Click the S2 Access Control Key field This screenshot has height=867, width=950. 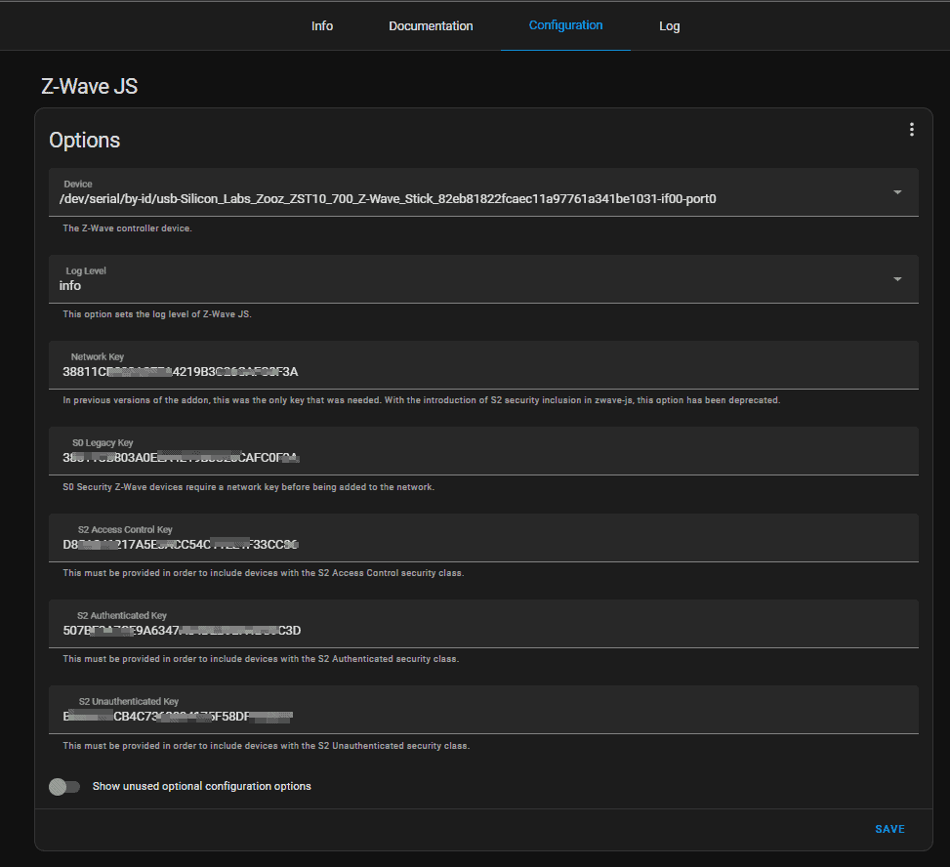pyautogui.click(x=483, y=537)
